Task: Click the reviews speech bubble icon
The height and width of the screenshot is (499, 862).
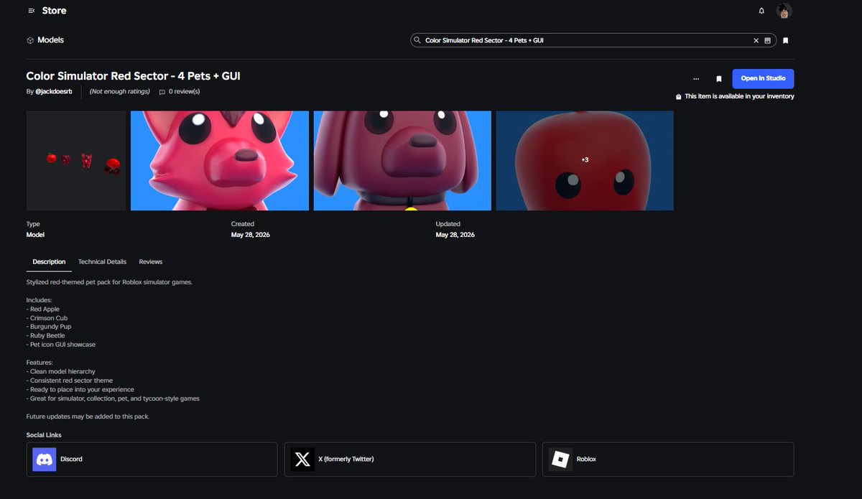Action: click(x=162, y=92)
